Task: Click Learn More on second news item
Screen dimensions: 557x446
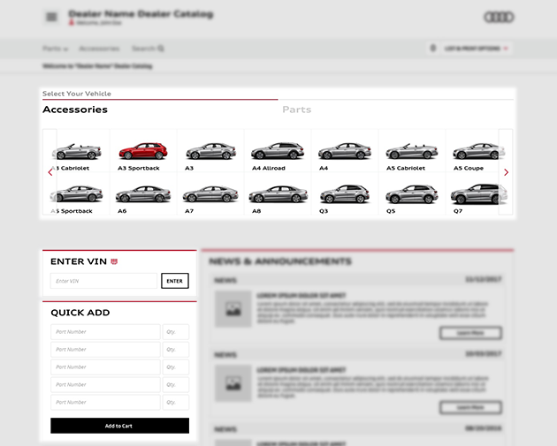Action: click(x=470, y=408)
